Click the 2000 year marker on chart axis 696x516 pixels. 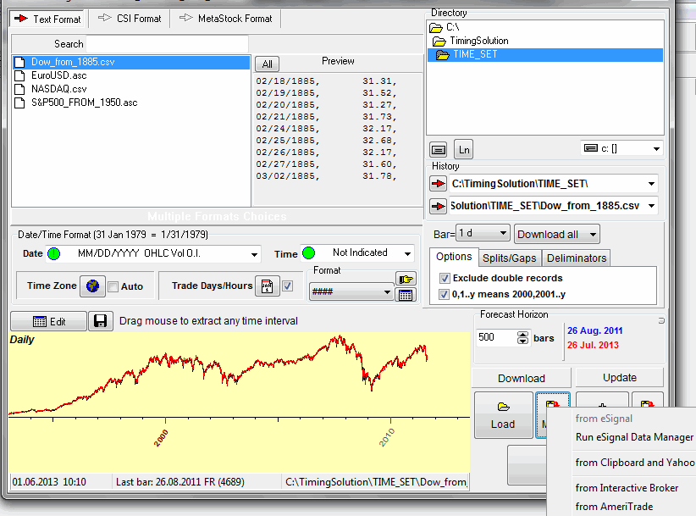point(161,438)
